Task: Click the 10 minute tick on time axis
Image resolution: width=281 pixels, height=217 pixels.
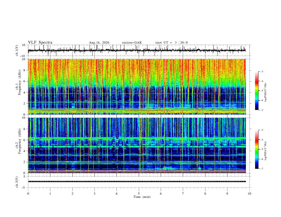Action: tap(249, 194)
